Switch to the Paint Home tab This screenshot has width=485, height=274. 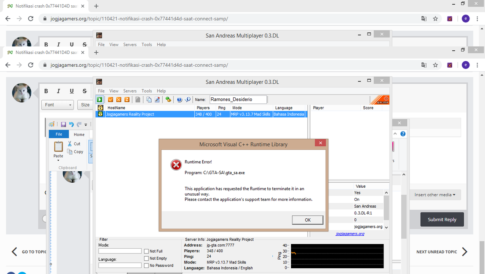click(x=79, y=134)
